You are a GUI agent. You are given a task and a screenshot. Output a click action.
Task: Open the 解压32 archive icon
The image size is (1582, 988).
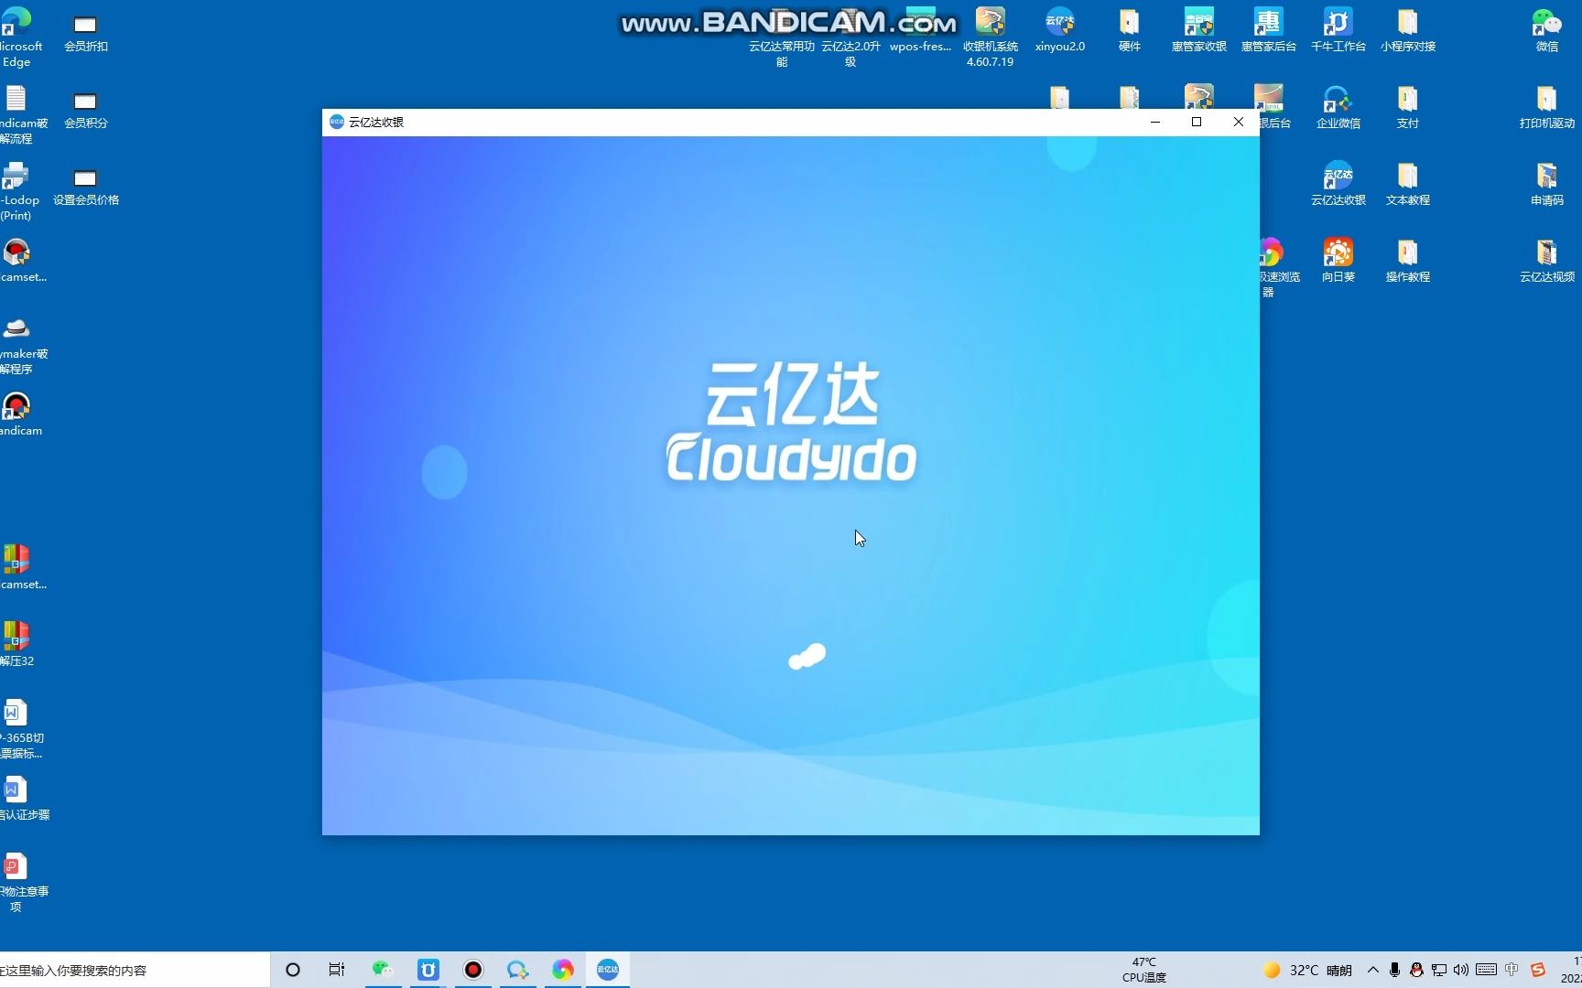(x=16, y=643)
